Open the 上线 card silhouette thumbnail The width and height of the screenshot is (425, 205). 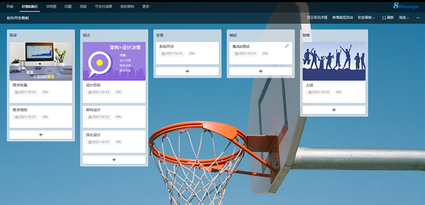(x=334, y=61)
